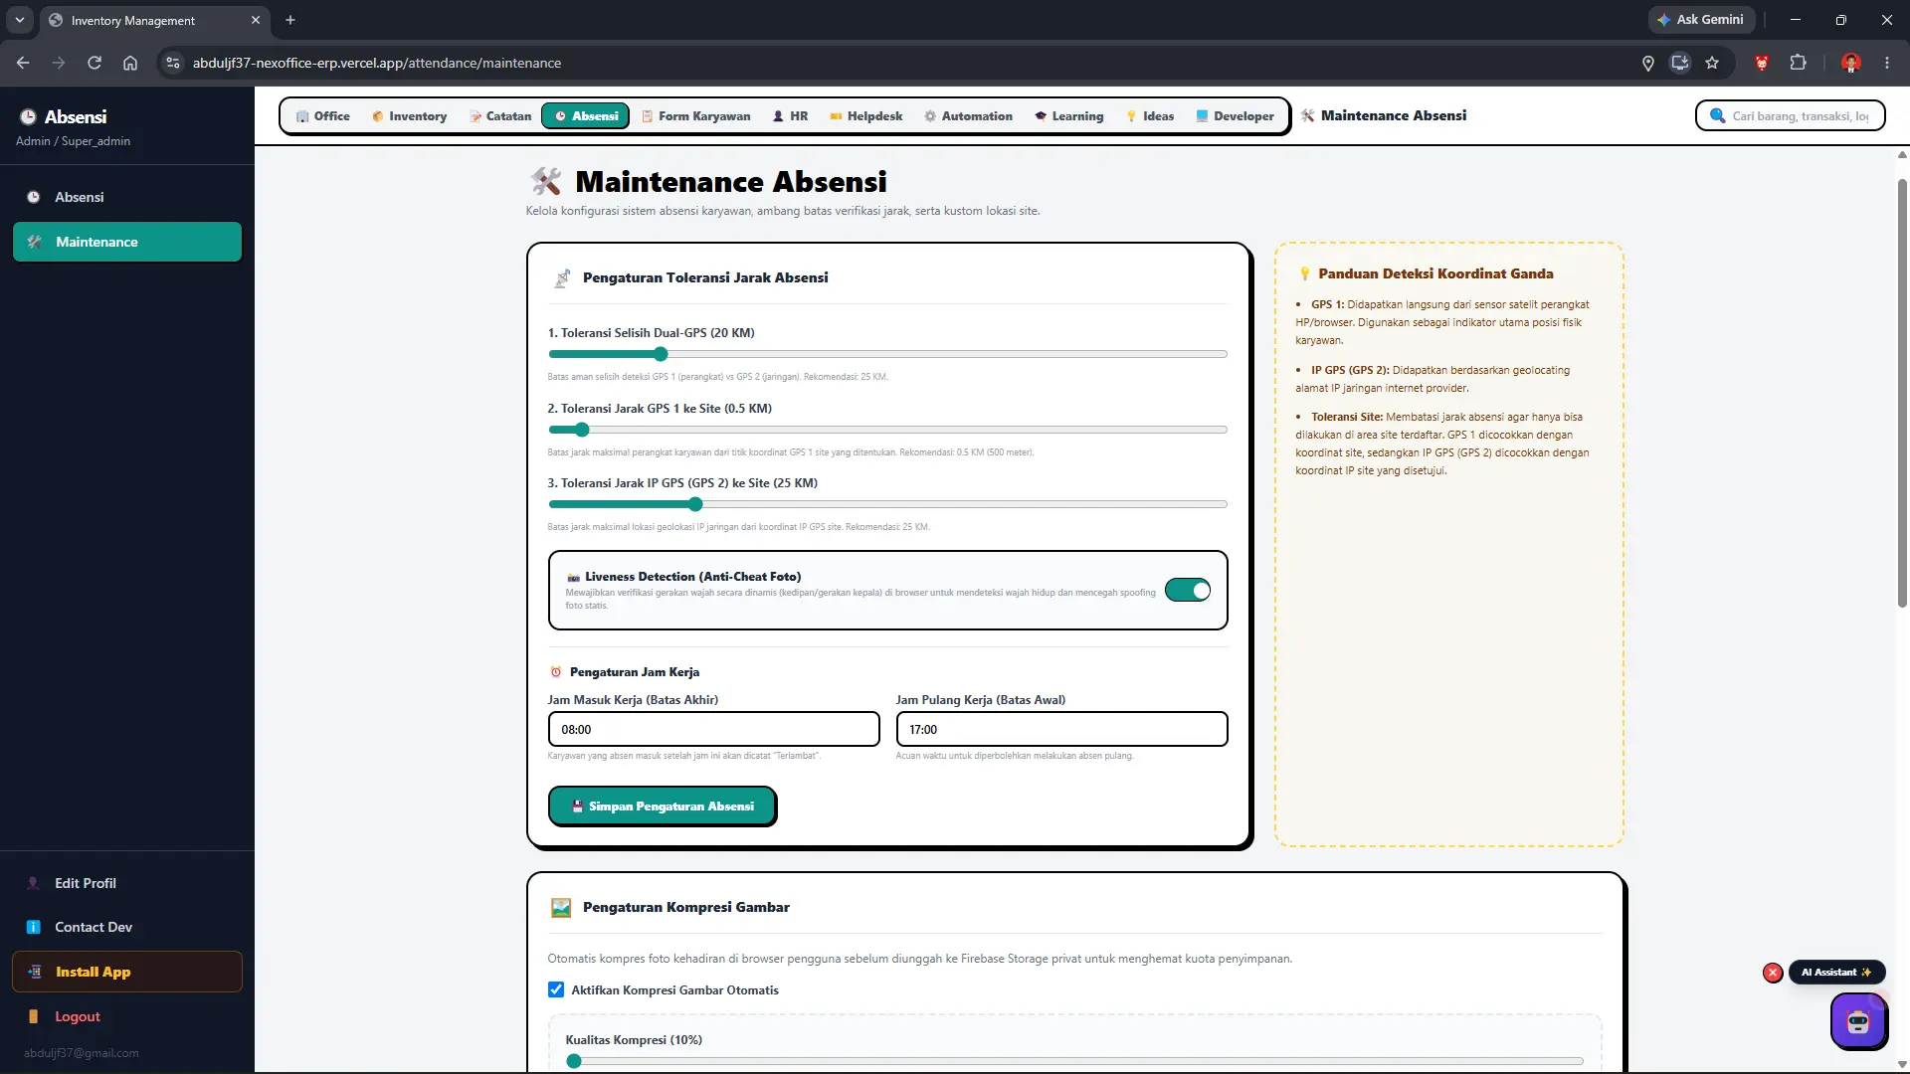Screen dimensions: 1910x1074
Task: Click the Install App button
Action: 127,972
